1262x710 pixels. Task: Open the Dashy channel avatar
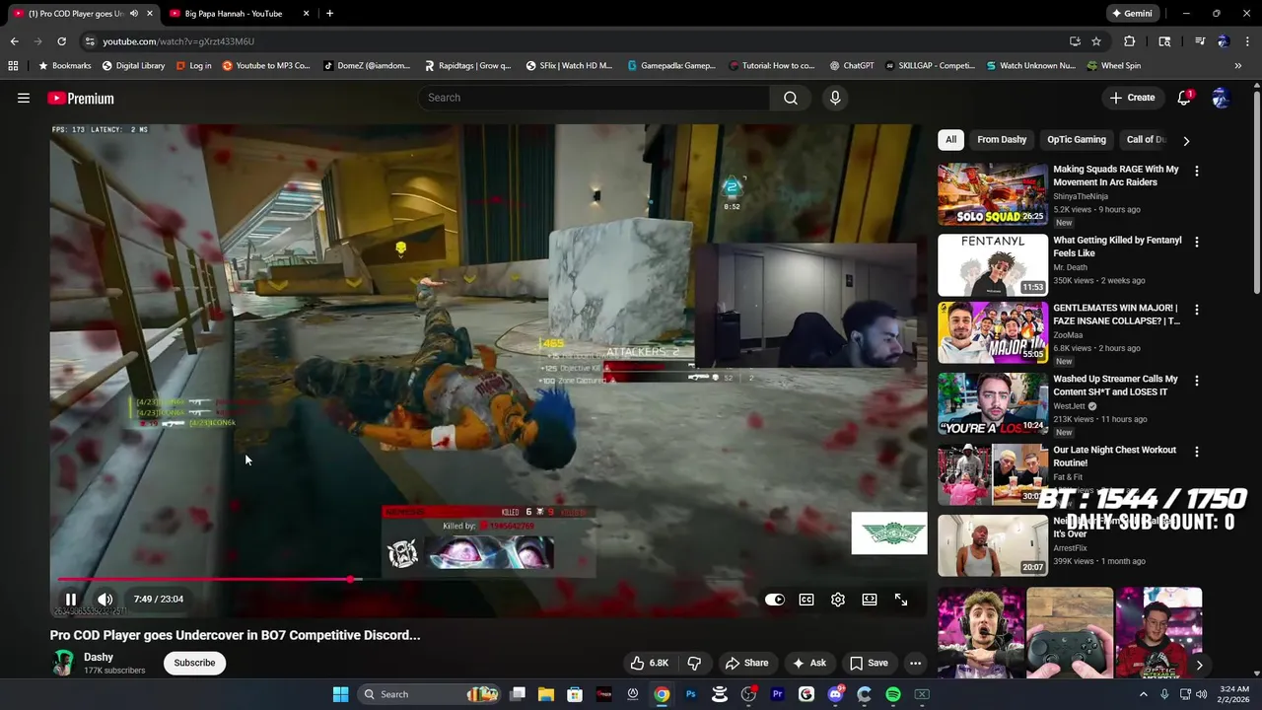63,663
